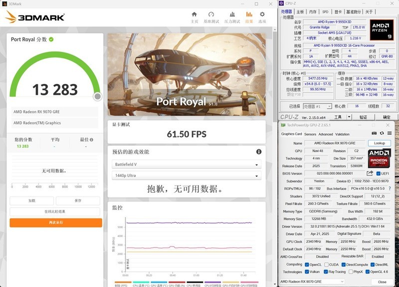Toggle the DirectCompute checkbox
The width and height of the screenshot is (399, 287).
click(344, 265)
